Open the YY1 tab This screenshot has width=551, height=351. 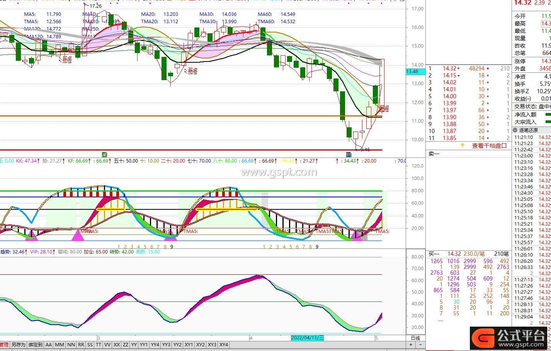[144, 344]
